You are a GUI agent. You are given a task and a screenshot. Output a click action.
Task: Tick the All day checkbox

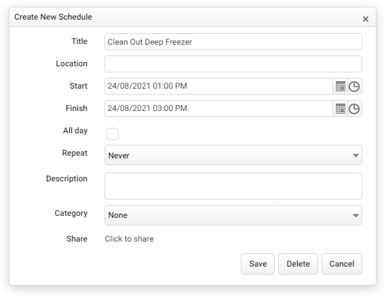pyautogui.click(x=113, y=134)
